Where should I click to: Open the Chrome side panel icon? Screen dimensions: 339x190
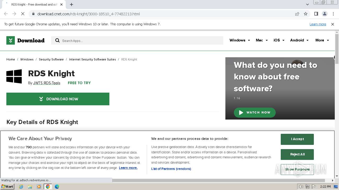[x=316, y=14]
